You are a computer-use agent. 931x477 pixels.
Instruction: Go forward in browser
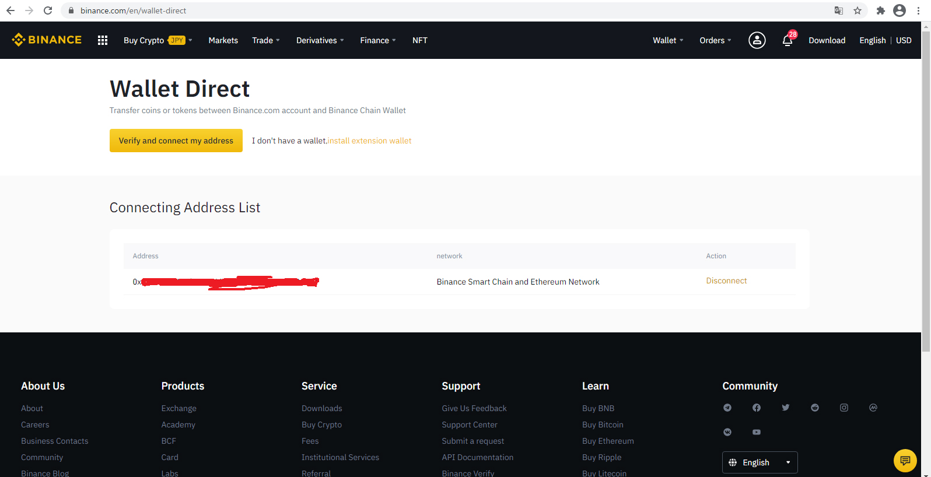click(x=29, y=10)
